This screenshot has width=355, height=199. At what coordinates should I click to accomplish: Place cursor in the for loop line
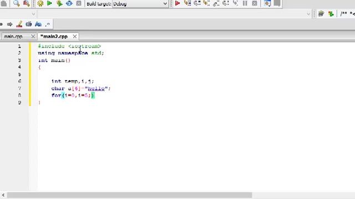pyautogui.click(x=73, y=96)
